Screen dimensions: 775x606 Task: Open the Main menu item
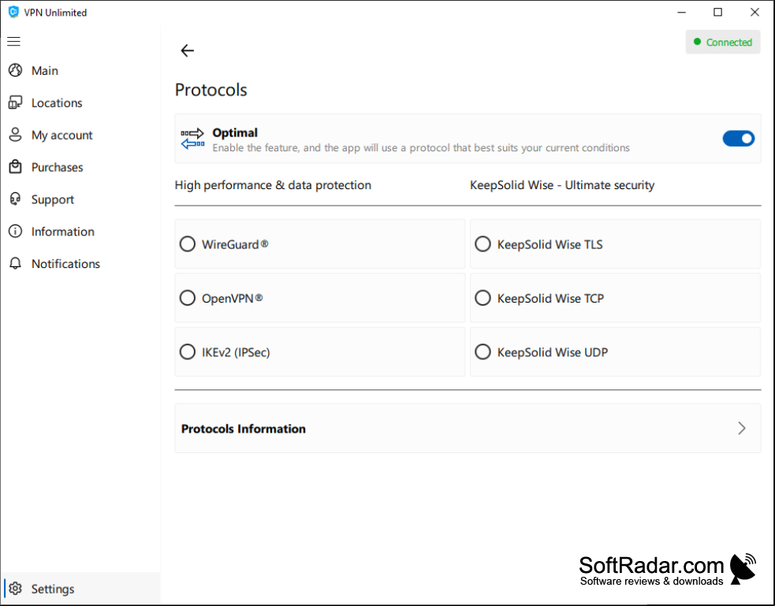click(80, 71)
